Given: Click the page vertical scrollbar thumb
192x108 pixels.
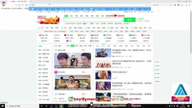Looking at the screenshot, I should click(191, 33).
